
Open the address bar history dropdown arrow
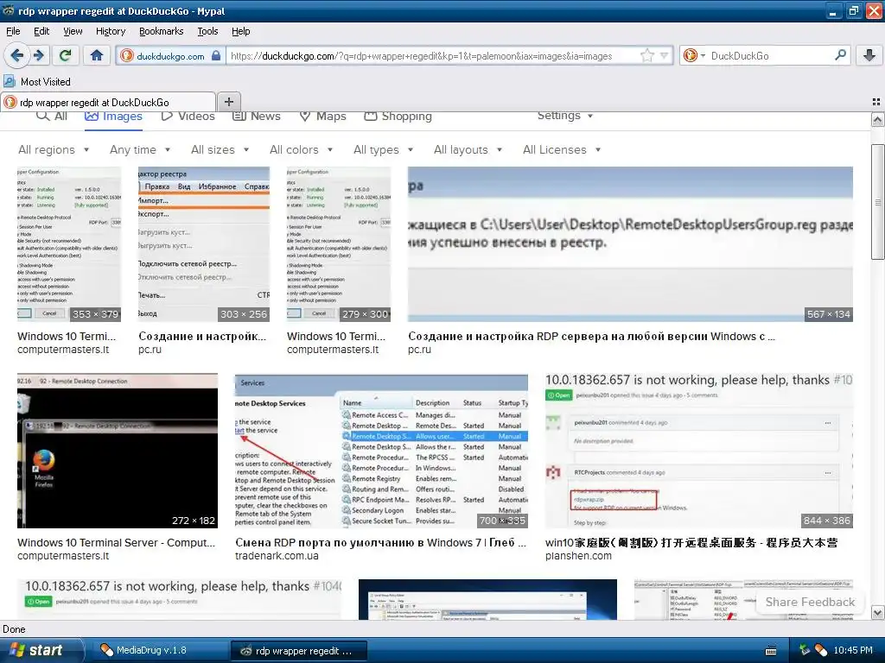[665, 55]
